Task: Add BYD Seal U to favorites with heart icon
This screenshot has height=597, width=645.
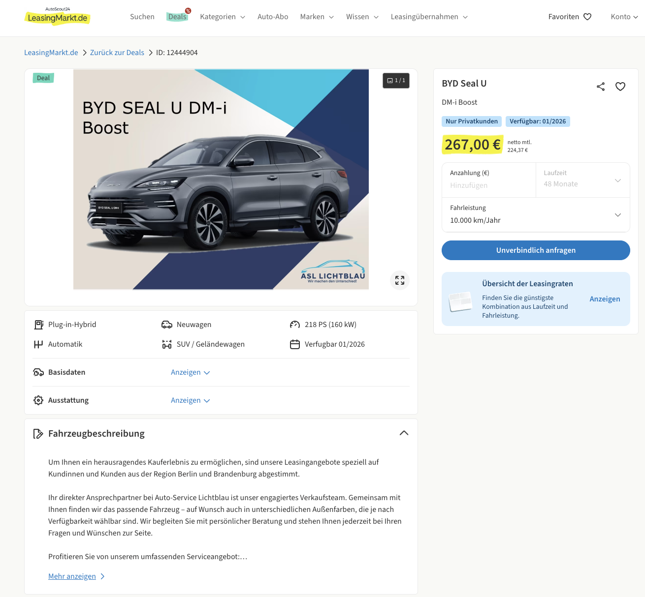Action: pos(620,87)
